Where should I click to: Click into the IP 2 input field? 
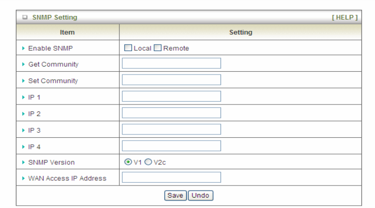point(171,113)
